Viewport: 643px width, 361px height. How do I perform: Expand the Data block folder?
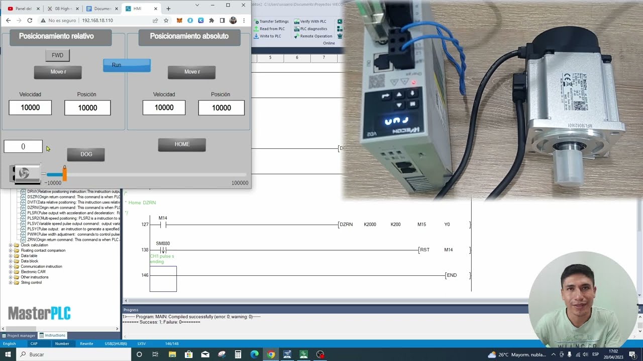(11, 261)
